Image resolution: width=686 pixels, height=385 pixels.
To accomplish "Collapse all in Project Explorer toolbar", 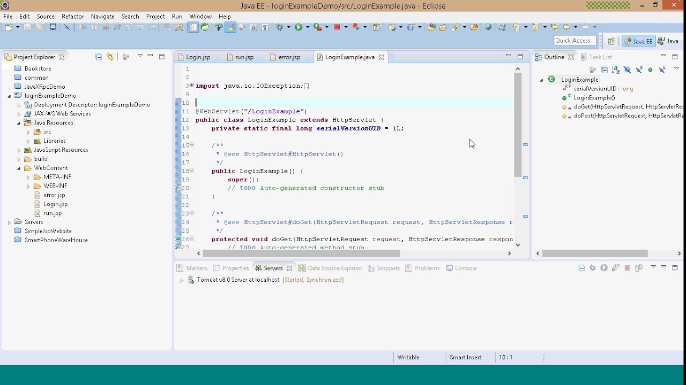I will coord(99,57).
